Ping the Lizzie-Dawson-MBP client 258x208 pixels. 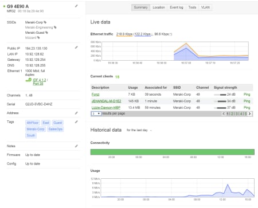click(x=247, y=108)
